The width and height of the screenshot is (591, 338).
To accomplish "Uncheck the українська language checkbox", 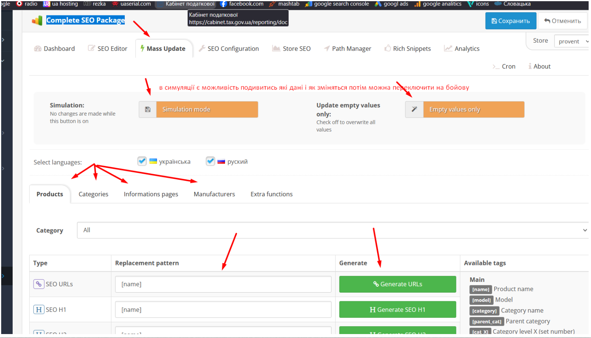I will (142, 161).
